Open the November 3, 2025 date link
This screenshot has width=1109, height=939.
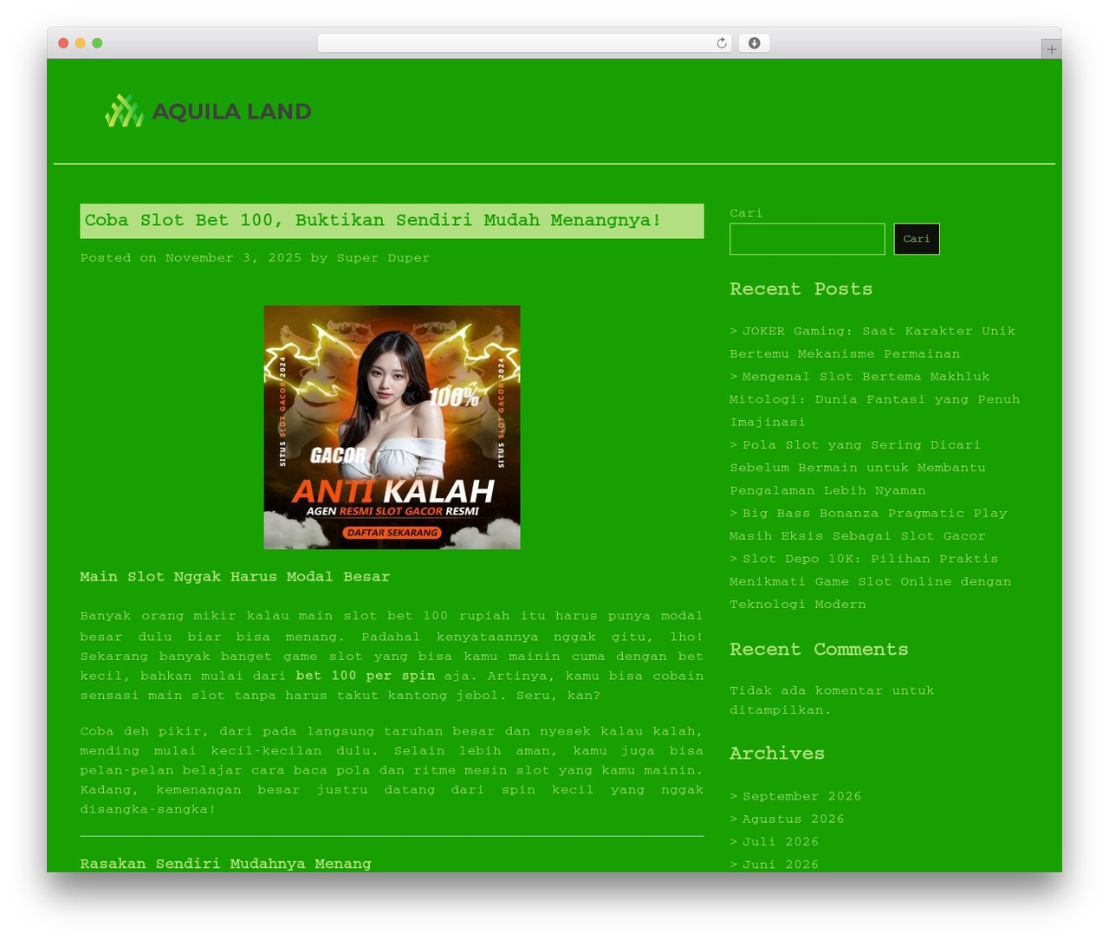pos(233,258)
